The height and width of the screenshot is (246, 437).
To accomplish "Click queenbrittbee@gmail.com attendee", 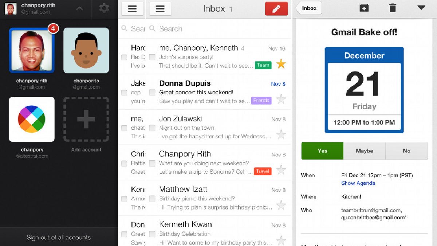I will (374, 218).
